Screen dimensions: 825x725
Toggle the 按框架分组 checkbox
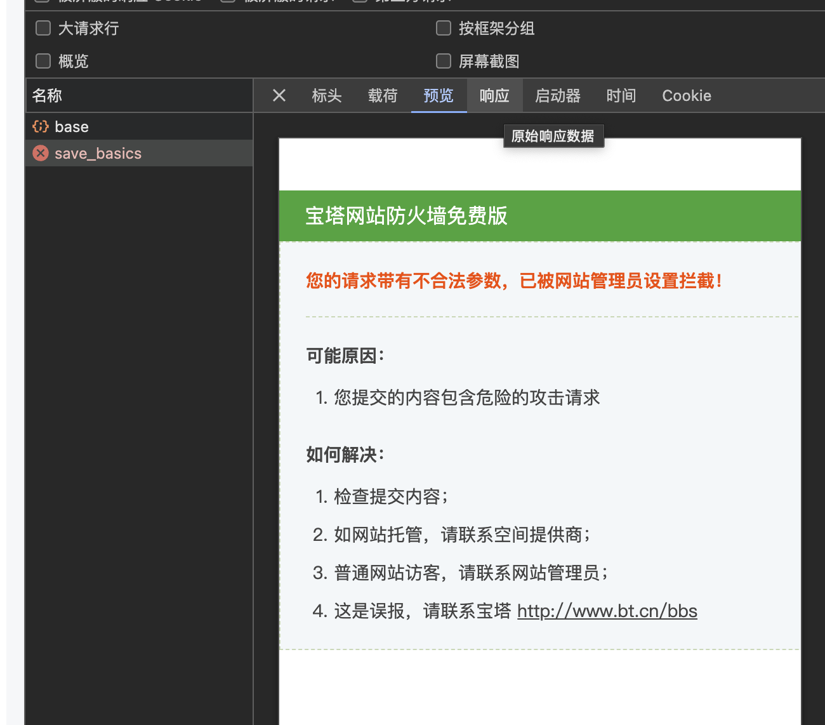tap(444, 28)
